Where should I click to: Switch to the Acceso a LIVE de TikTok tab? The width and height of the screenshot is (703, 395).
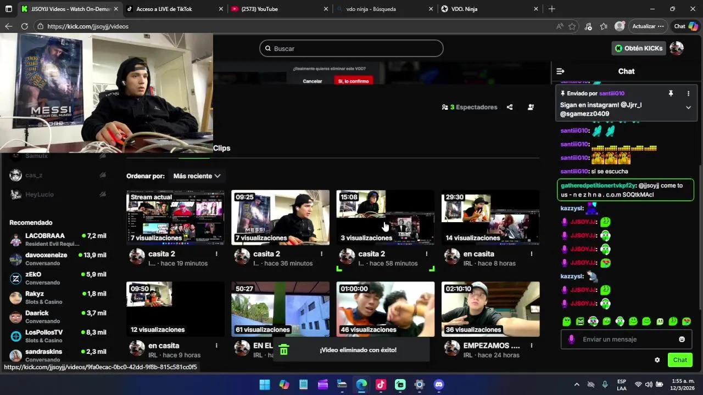(165, 9)
